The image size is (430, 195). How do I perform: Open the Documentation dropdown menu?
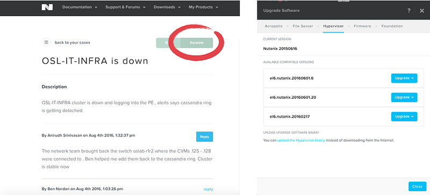80,7
